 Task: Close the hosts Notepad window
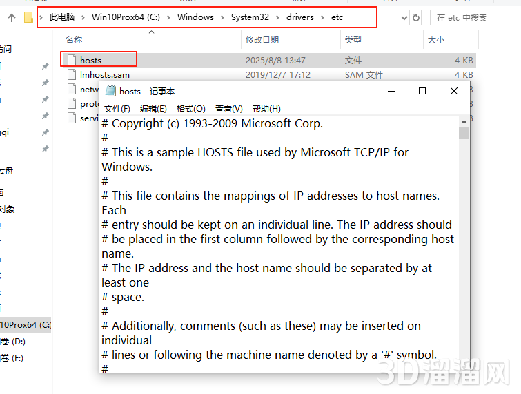(454, 91)
